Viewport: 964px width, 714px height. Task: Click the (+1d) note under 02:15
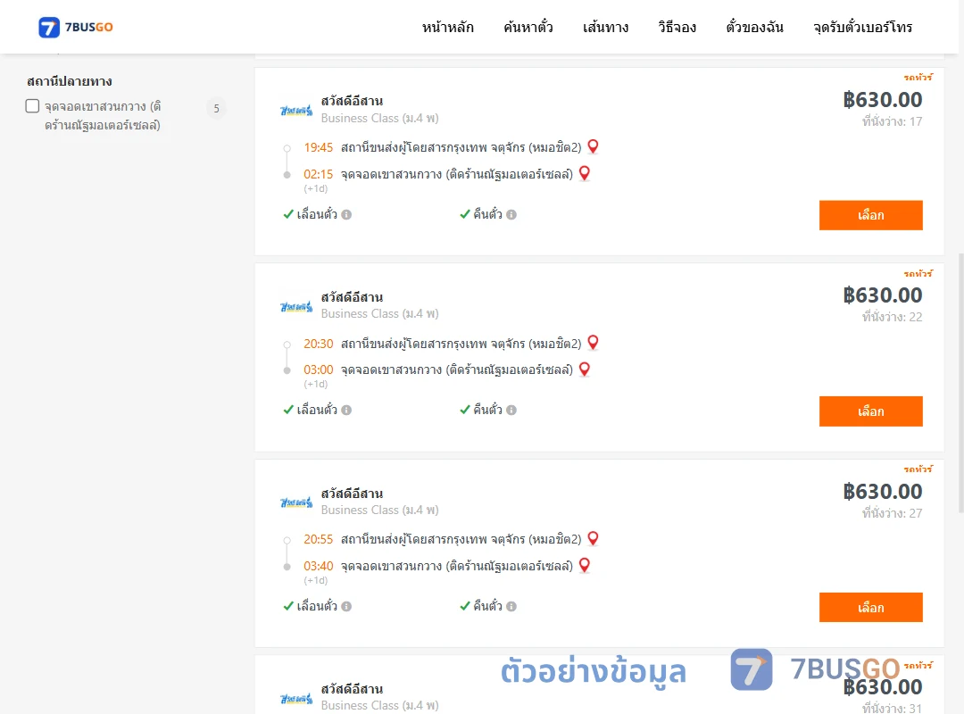[315, 189]
